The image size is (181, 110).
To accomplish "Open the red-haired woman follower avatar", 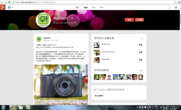I will (x=103, y=77).
